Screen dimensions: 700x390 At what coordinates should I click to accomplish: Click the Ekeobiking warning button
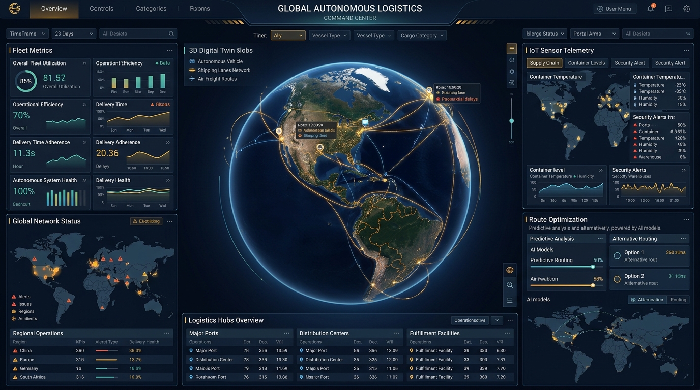coord(147,221)
